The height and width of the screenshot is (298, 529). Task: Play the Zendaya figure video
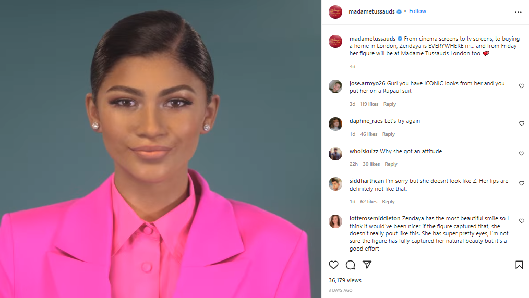click(161, 149)
